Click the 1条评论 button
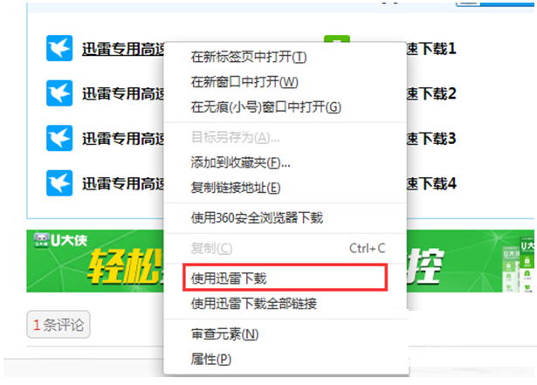 click(59, 325)
